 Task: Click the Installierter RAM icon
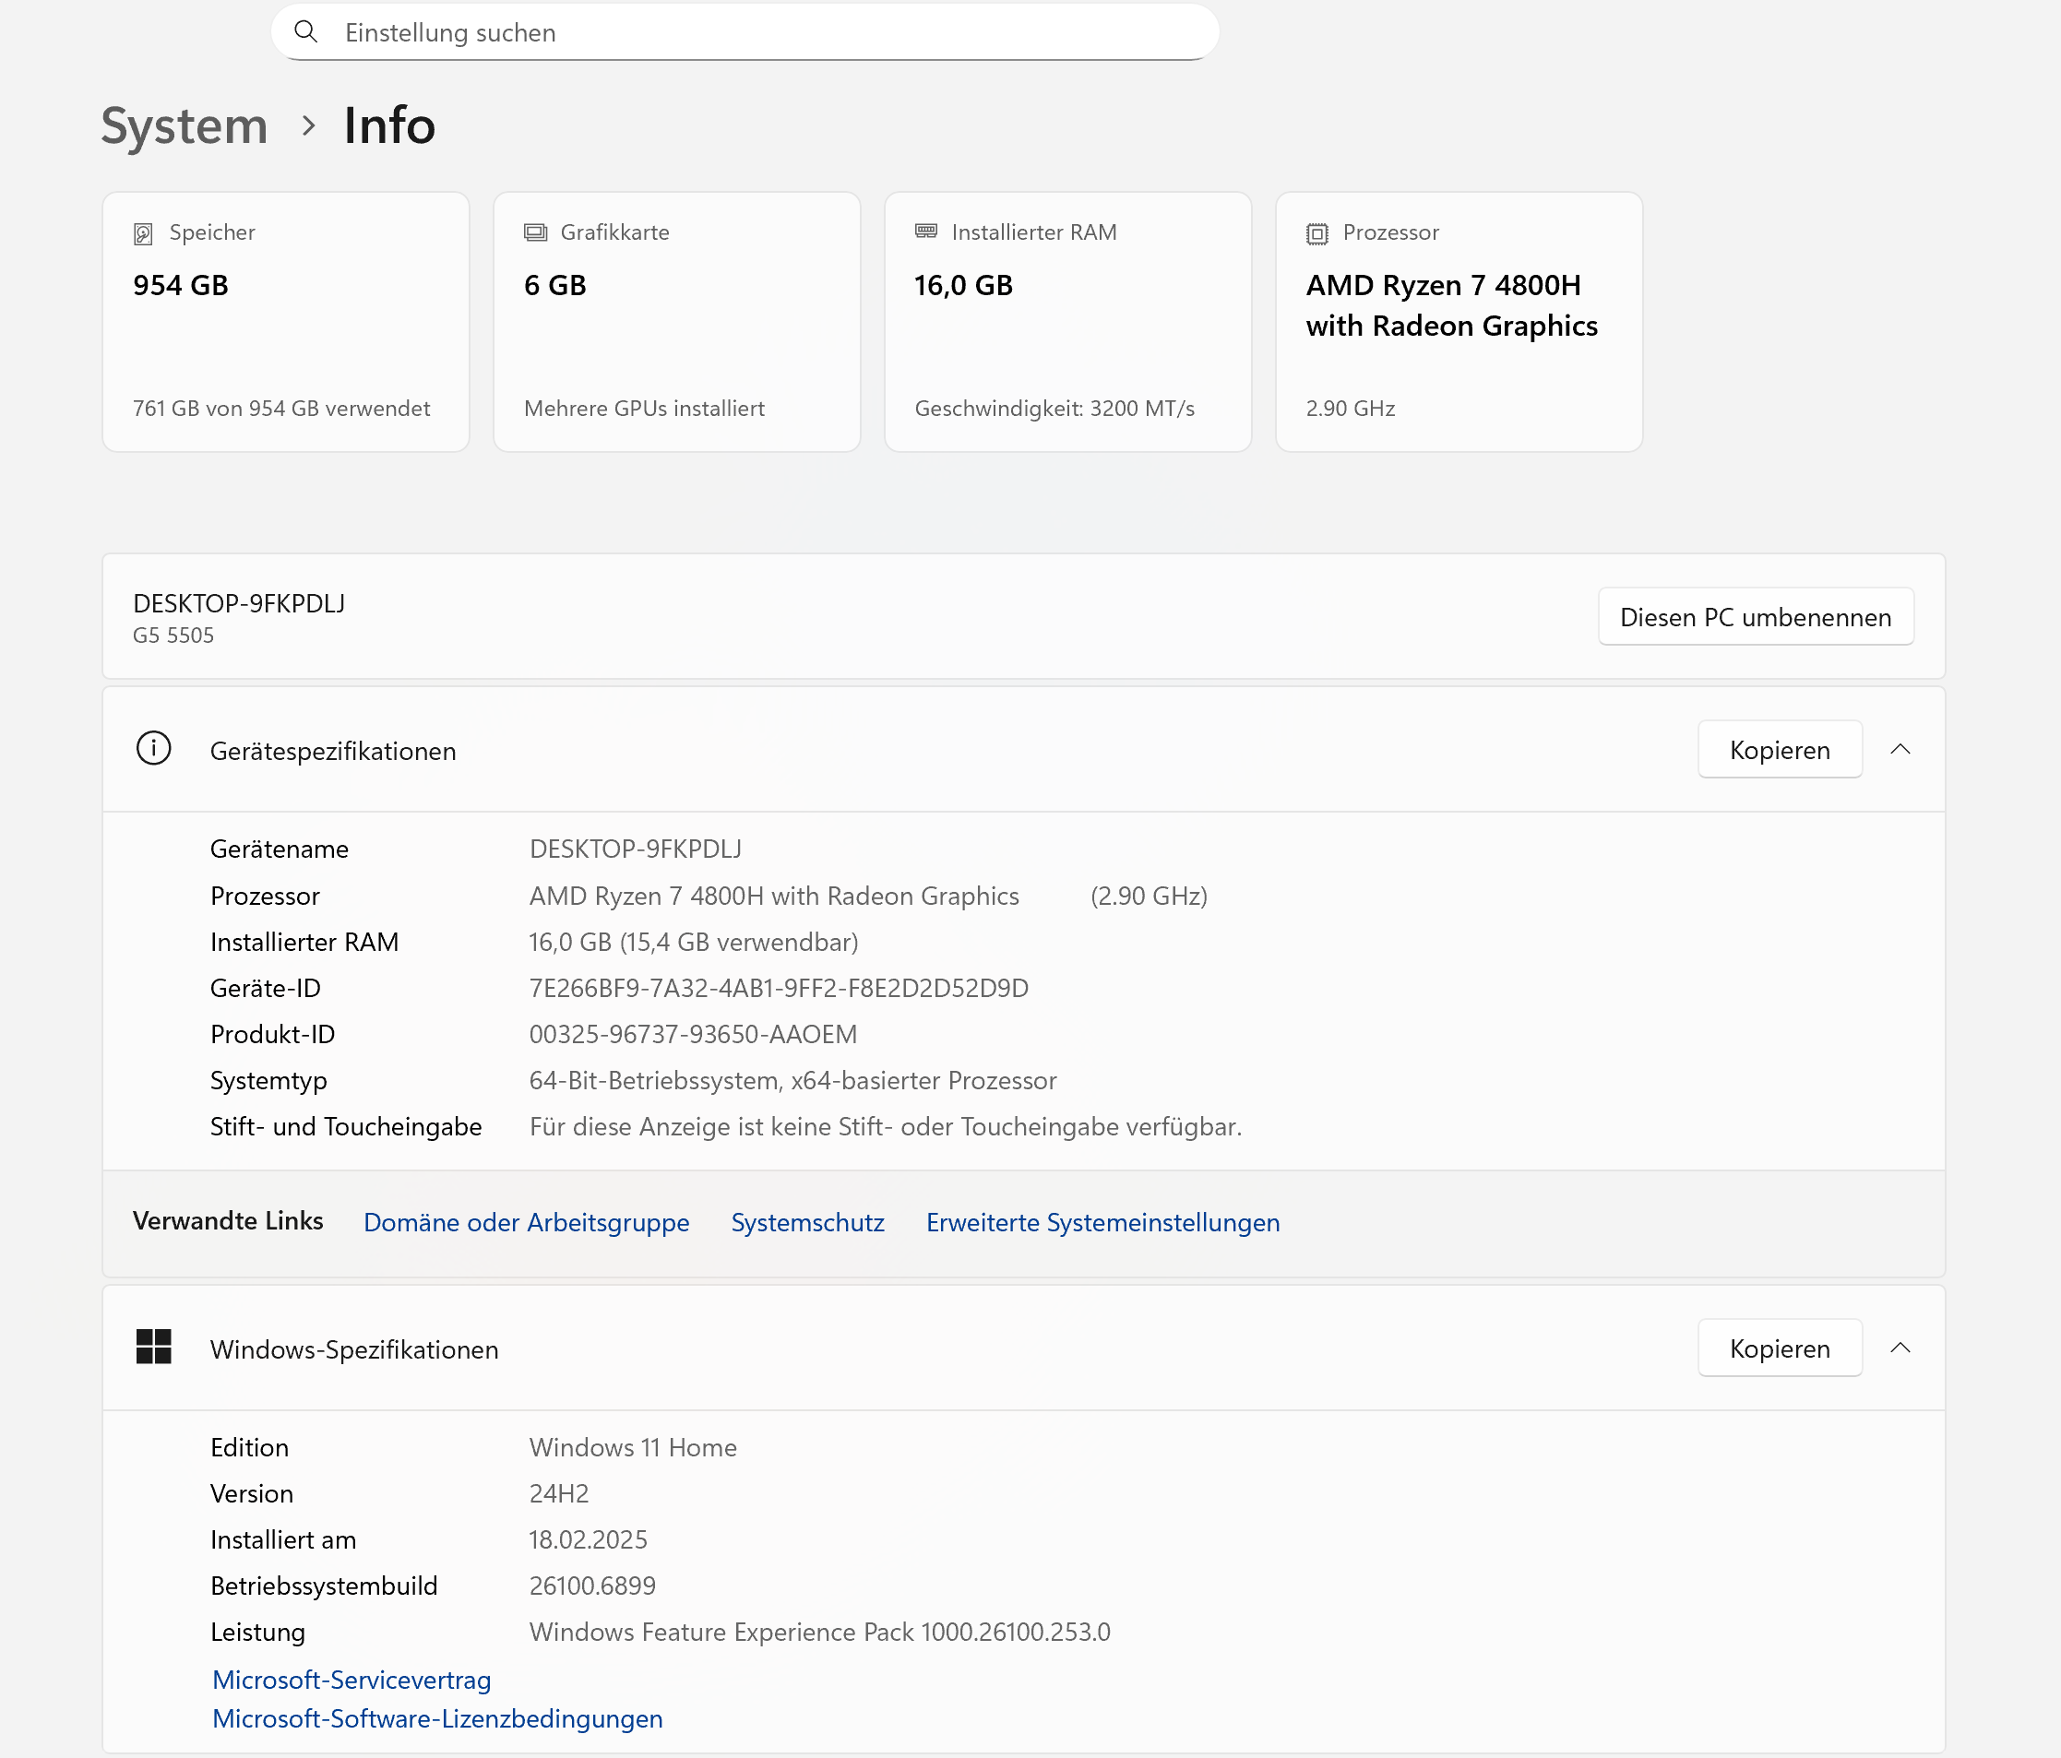click(926, 232)
